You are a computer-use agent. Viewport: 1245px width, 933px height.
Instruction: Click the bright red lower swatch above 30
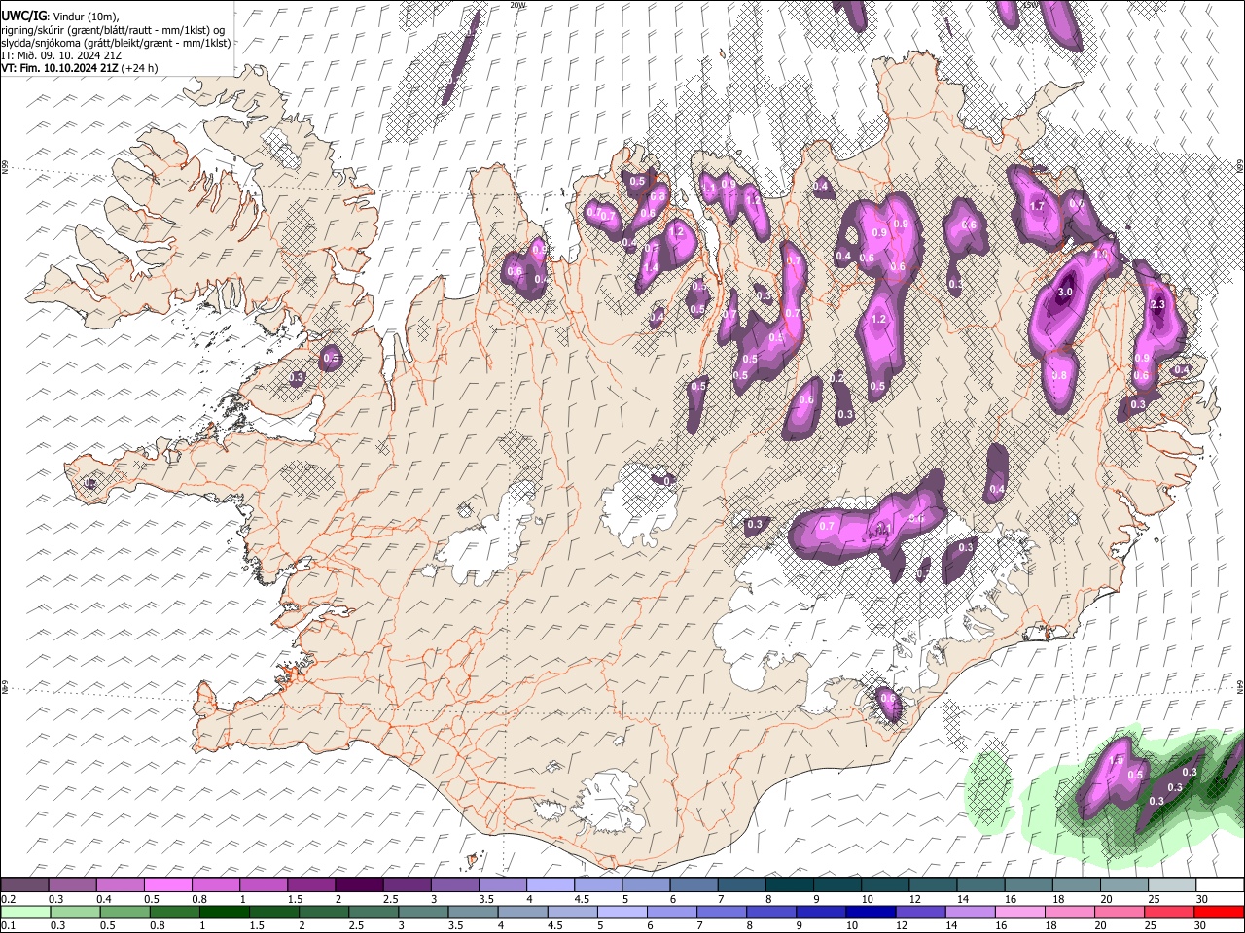click(1220, 913)
